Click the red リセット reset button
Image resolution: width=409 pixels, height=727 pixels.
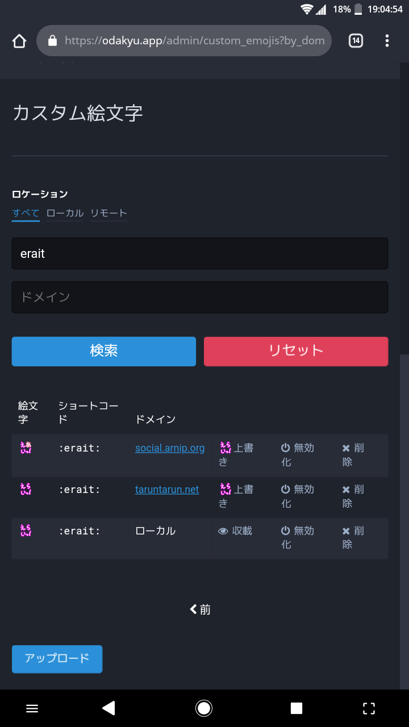click(x=296, y=351)
